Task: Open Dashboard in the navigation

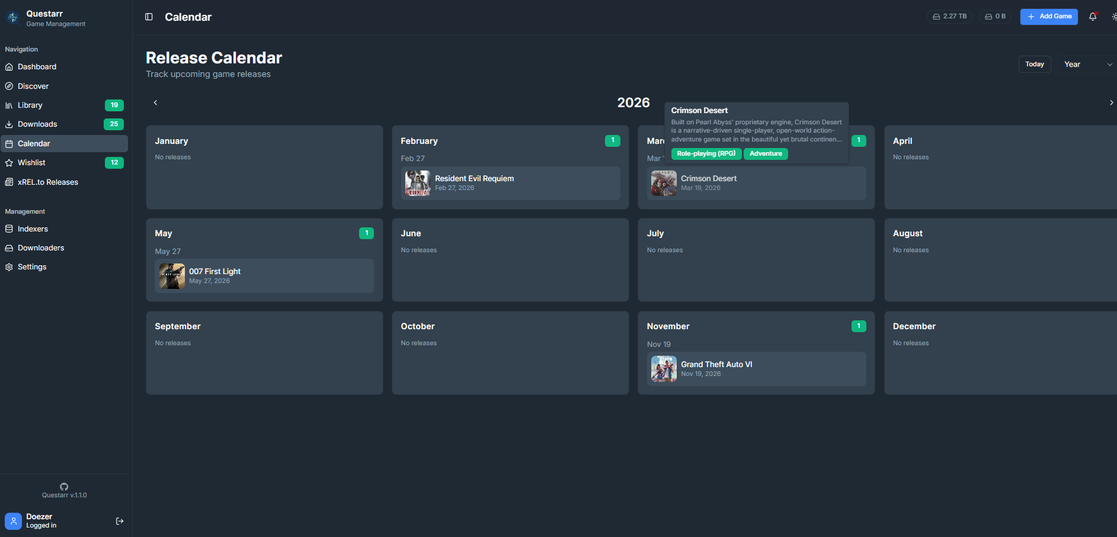Action: [37, 67]
